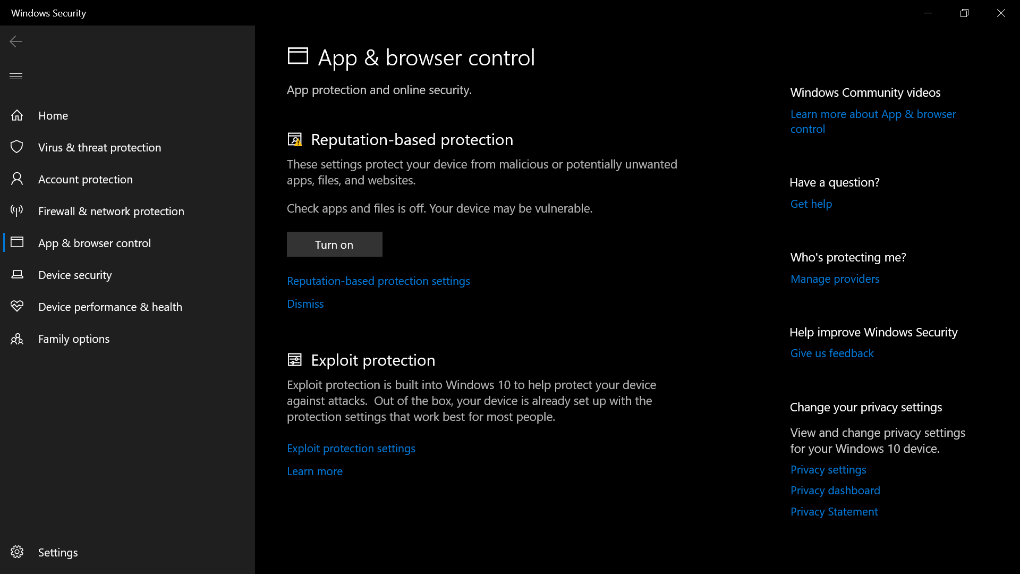
Task: Minimize the Windows Security window
Action: (x=928, y=13)
